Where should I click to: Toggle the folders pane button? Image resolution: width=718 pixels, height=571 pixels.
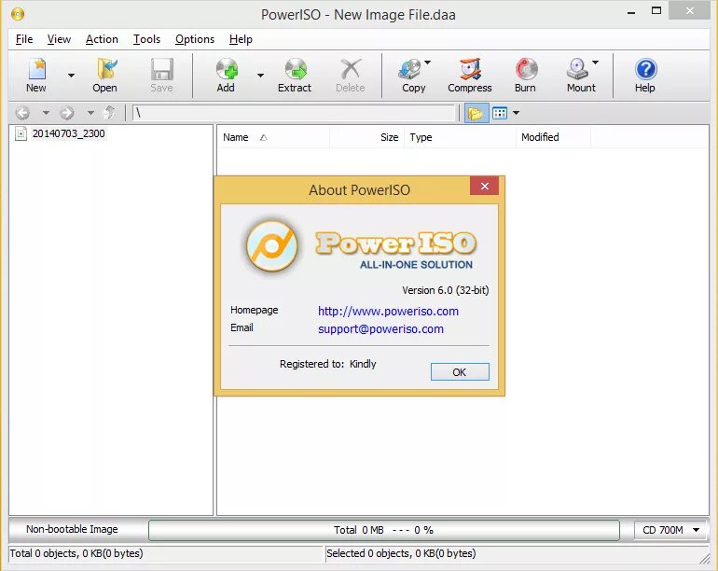pyautogui.click(x=476, y=113)
